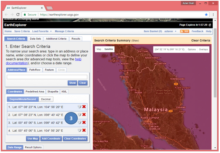
Task: Select the Circle tab
Action: 61,70
